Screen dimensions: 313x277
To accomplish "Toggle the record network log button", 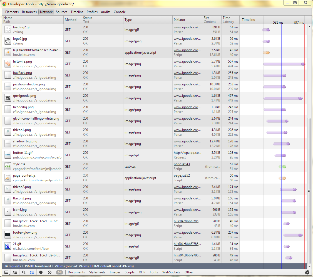I will click(x=41, y=272).
